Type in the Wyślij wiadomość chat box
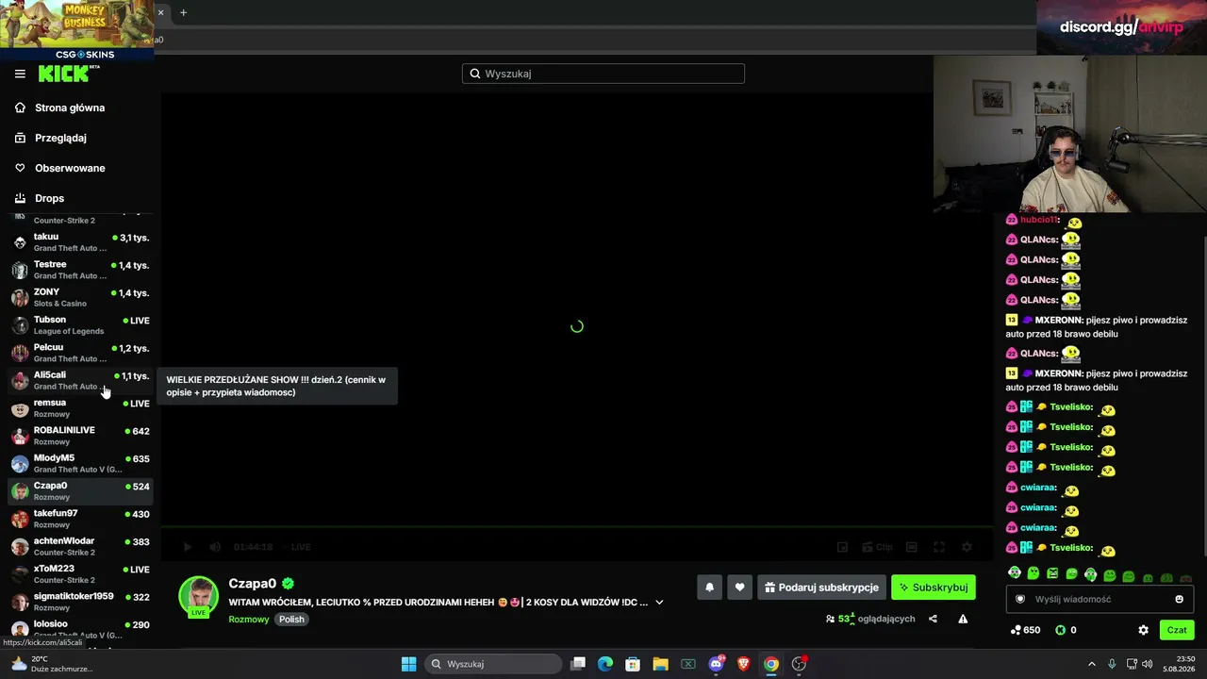 (1099, 599)
